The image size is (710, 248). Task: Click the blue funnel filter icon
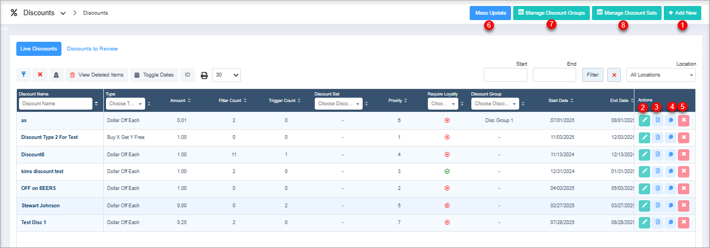point(24,75)
